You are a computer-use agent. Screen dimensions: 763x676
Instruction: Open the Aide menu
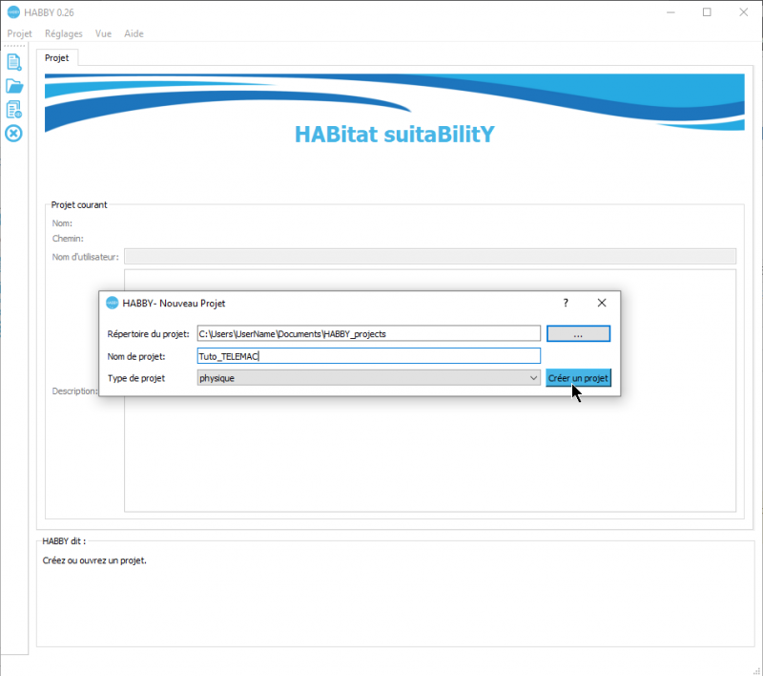(134, 33)
